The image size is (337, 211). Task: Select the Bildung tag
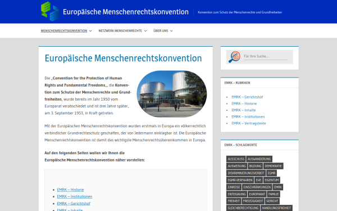[255, 166]
